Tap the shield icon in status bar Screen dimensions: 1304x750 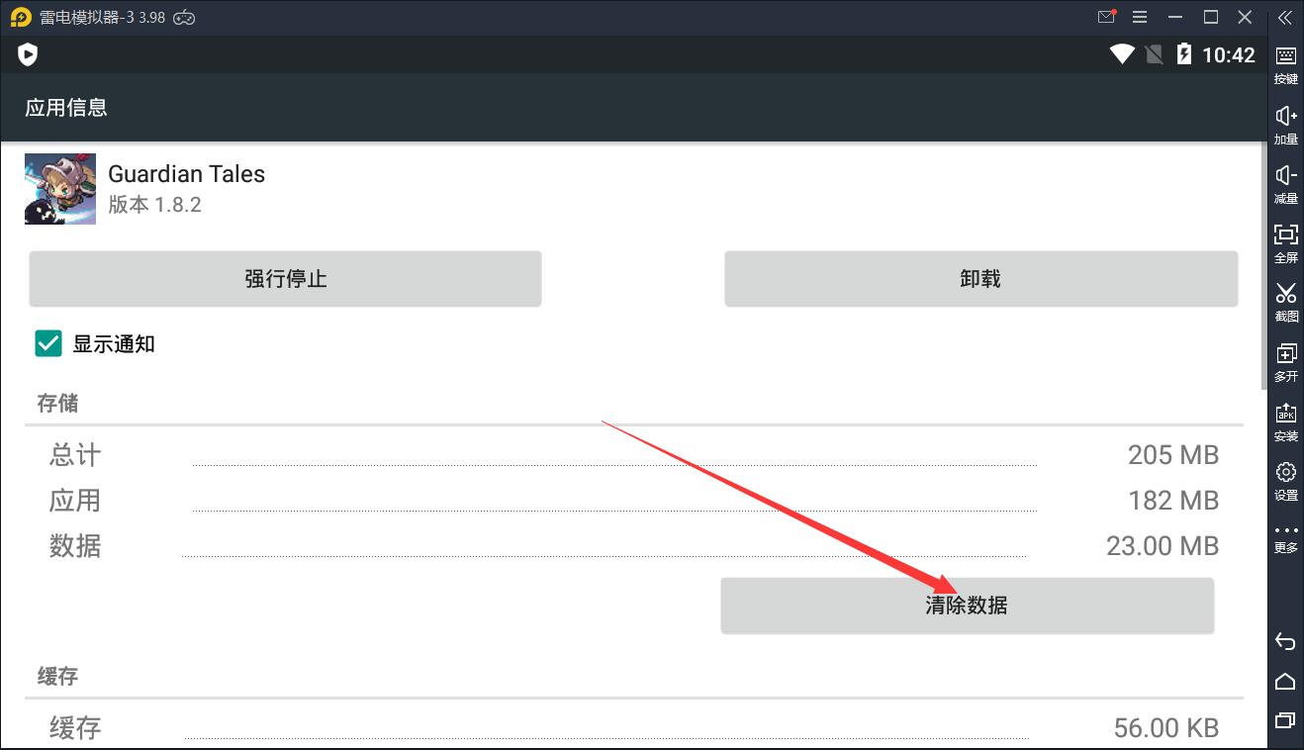point(28,54)
